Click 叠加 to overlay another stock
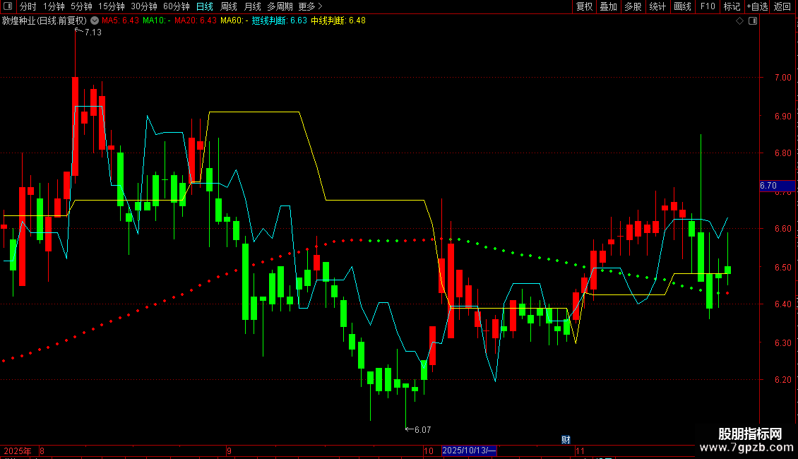798x459 pixels. tap(608, 6)
